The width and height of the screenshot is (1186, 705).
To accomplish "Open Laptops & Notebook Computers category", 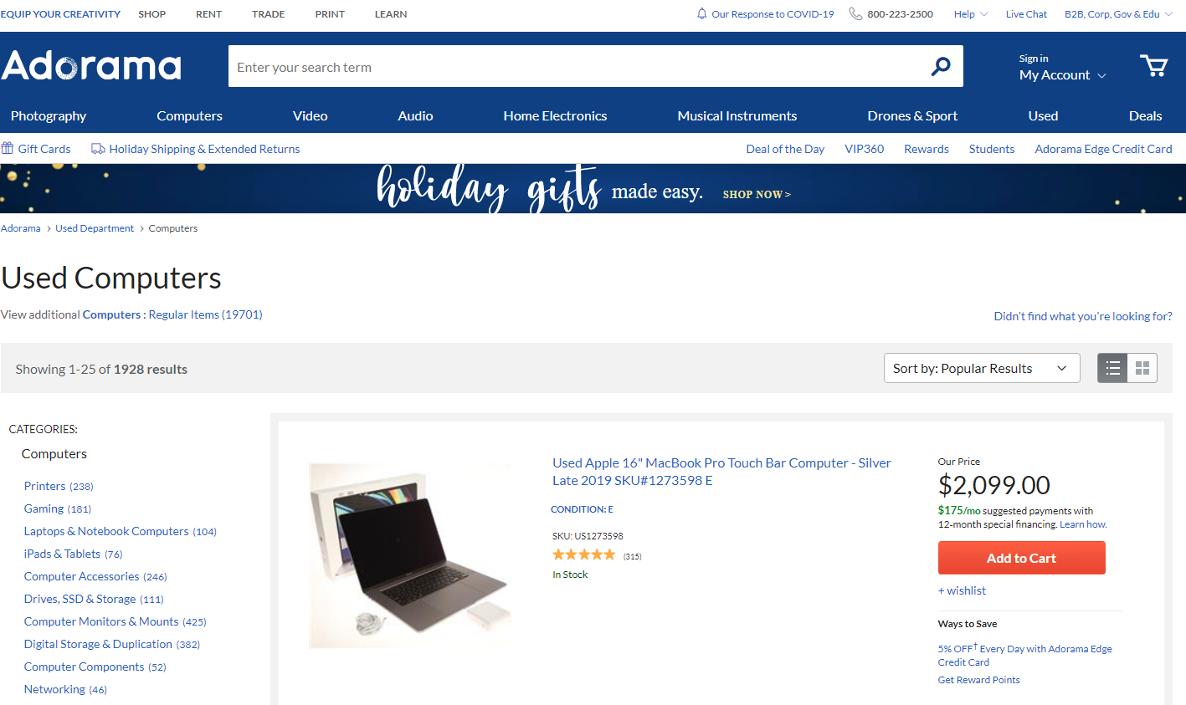I will (106, 531).
